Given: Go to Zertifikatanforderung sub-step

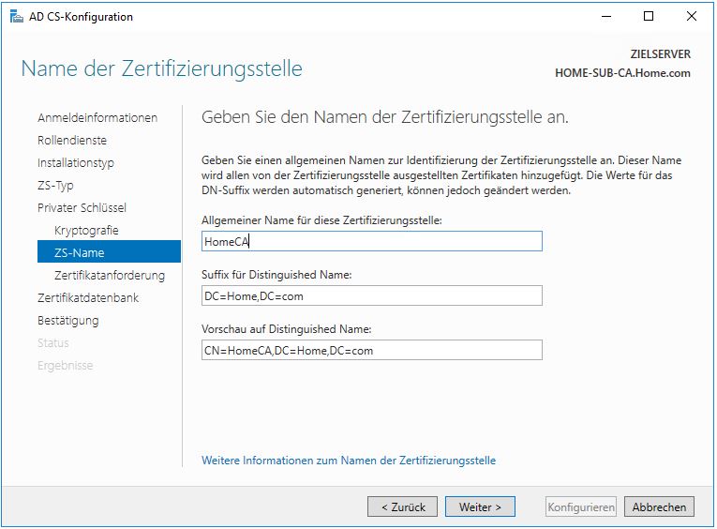Looking at the screenshot, I should point(110,276).
